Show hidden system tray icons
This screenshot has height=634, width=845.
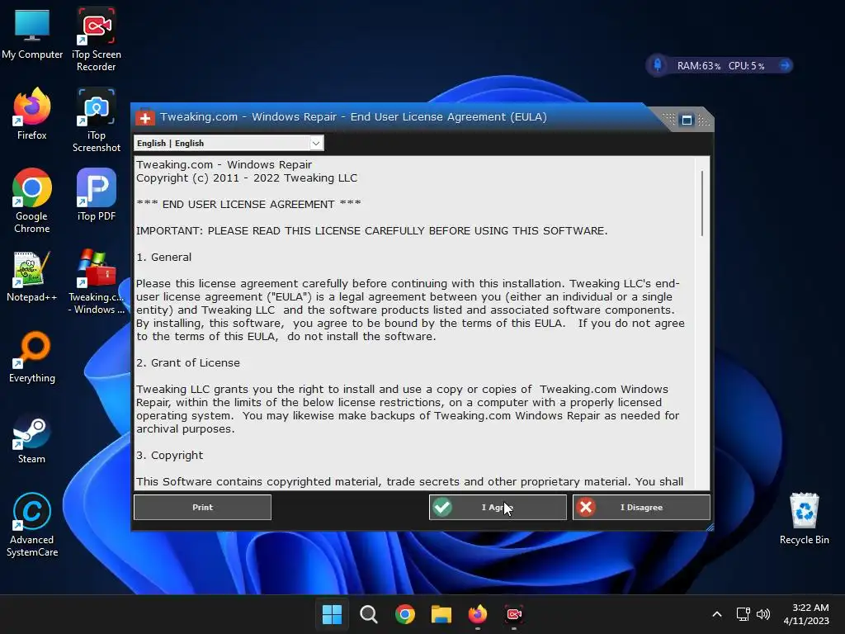click(x=717, y=614)
